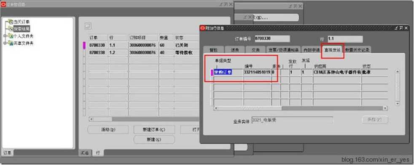
Task: Open the 数量历史记录 tab
Action: tap(357, 50)
